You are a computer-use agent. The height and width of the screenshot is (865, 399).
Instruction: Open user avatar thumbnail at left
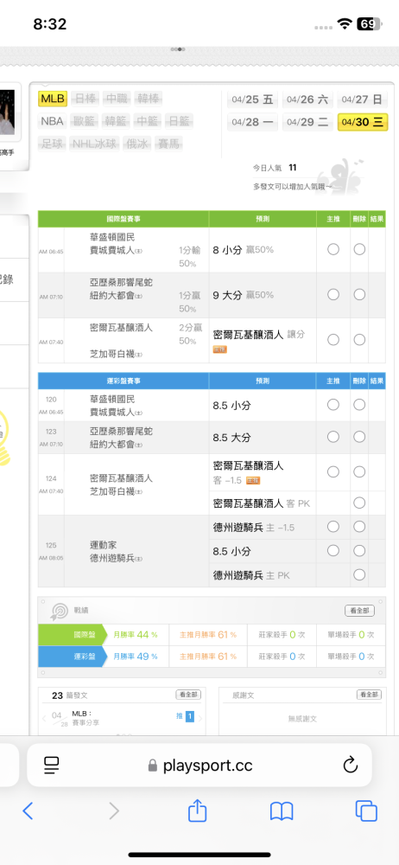tap(7, 112)
